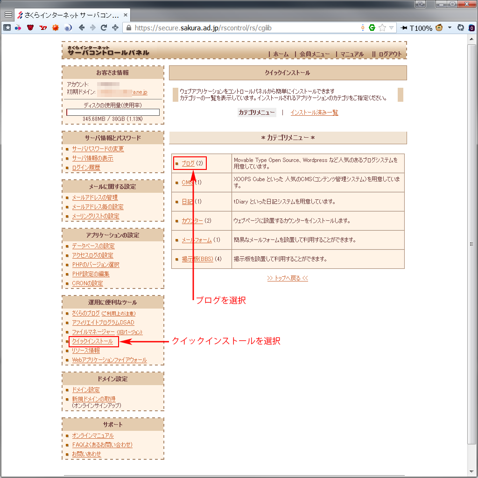Go back with the back arrow

(x=82, y=28)
